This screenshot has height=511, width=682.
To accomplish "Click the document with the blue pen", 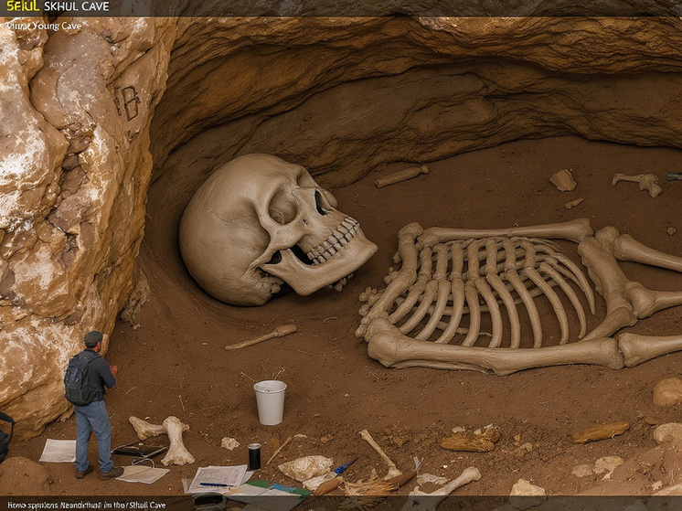I will point(218,478).
